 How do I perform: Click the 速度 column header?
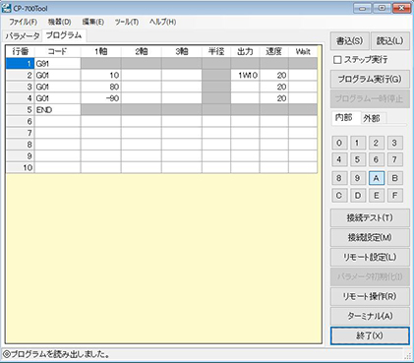click(274, 51)
